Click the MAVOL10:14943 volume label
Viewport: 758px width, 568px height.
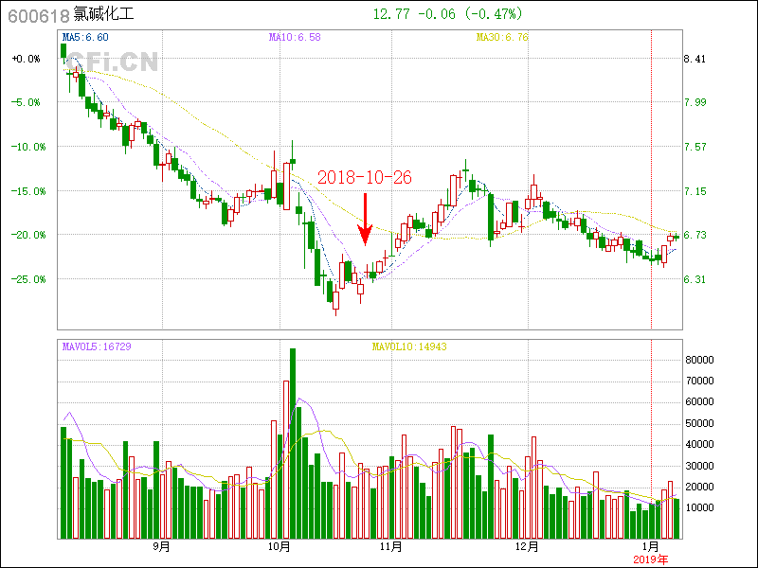[x=408, y=346]
